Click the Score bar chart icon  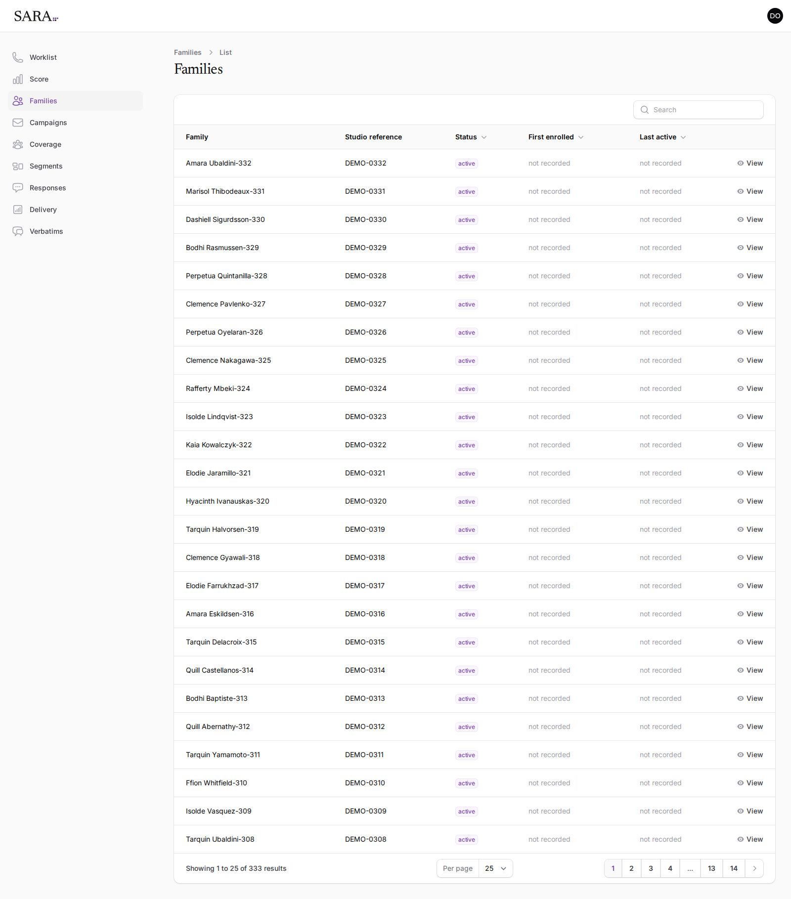pos(18,79)
